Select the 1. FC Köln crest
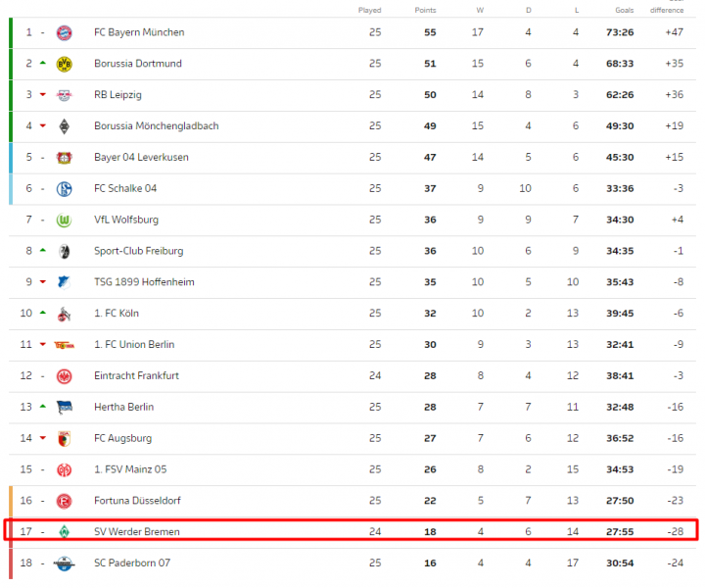 [65, 314]
